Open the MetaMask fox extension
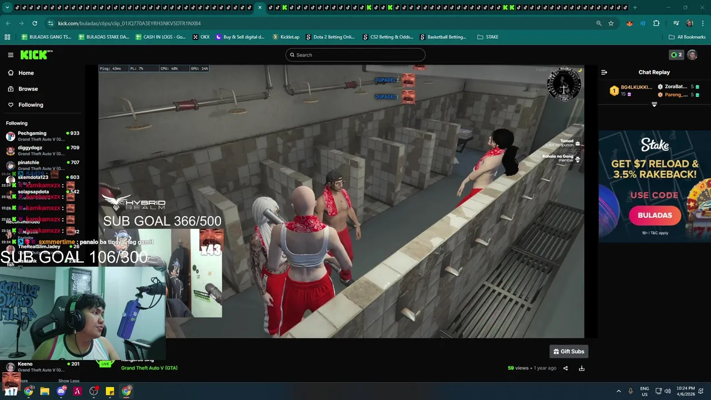The image size is (711, 400). click(x=629, y=23)
